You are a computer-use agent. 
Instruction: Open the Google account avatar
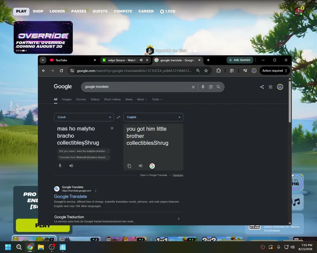(x=280, y=87)
